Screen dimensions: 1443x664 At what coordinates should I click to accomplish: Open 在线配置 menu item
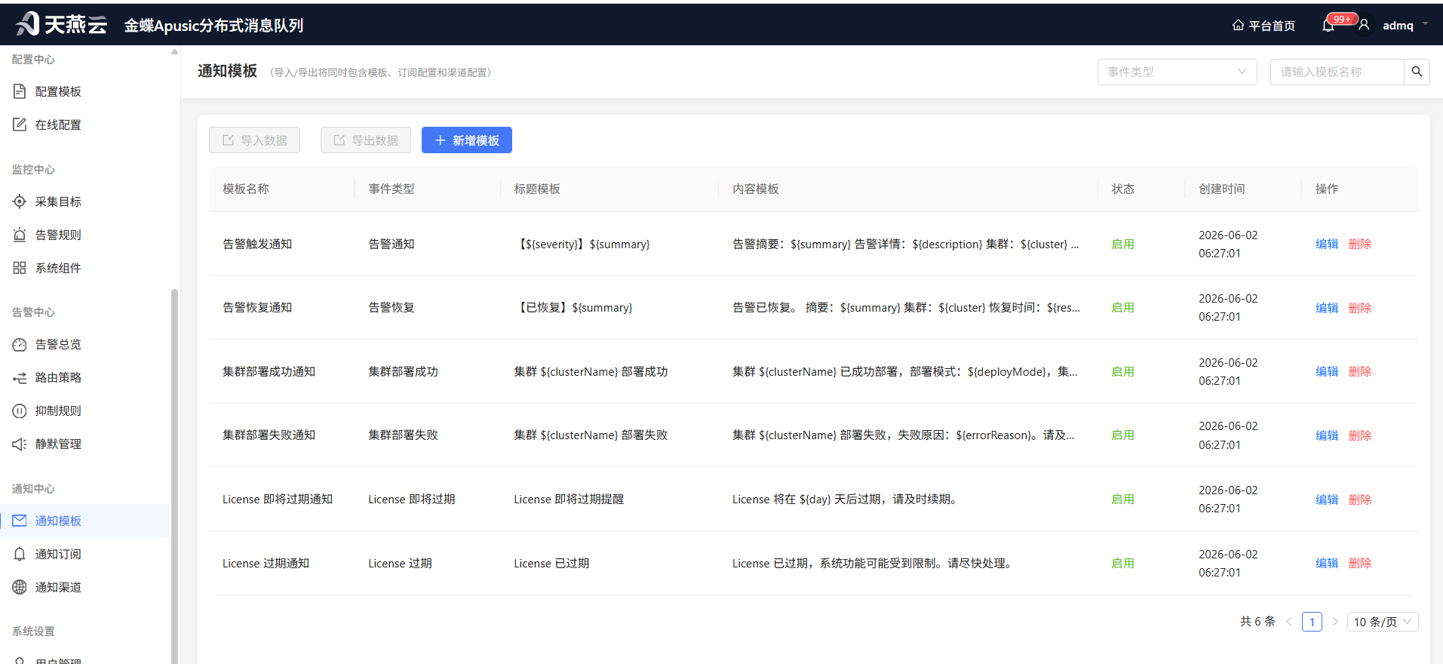(x=84, y=124)
